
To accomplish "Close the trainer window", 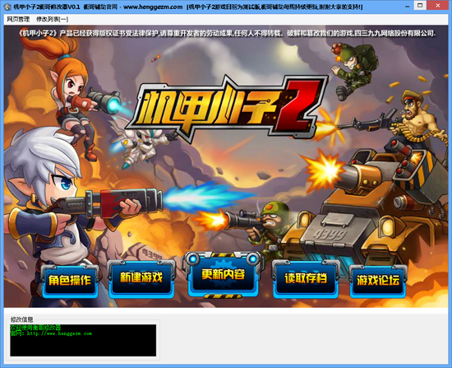I will [x=438, y=6].
